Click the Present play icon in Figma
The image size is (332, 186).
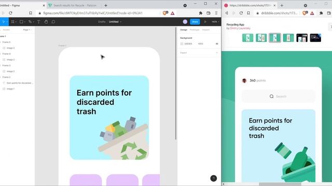click(x=205, y=22)
